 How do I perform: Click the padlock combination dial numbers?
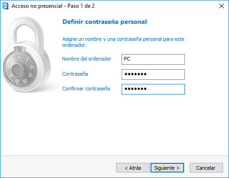[x=20, y=70]
